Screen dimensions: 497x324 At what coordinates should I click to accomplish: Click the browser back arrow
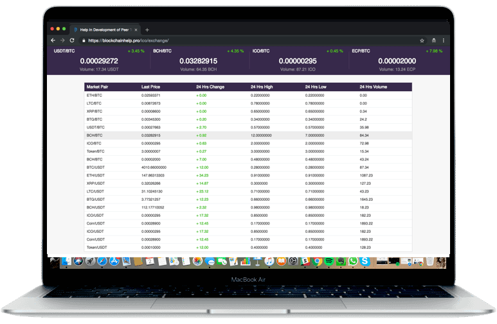(x=53, y=40)
